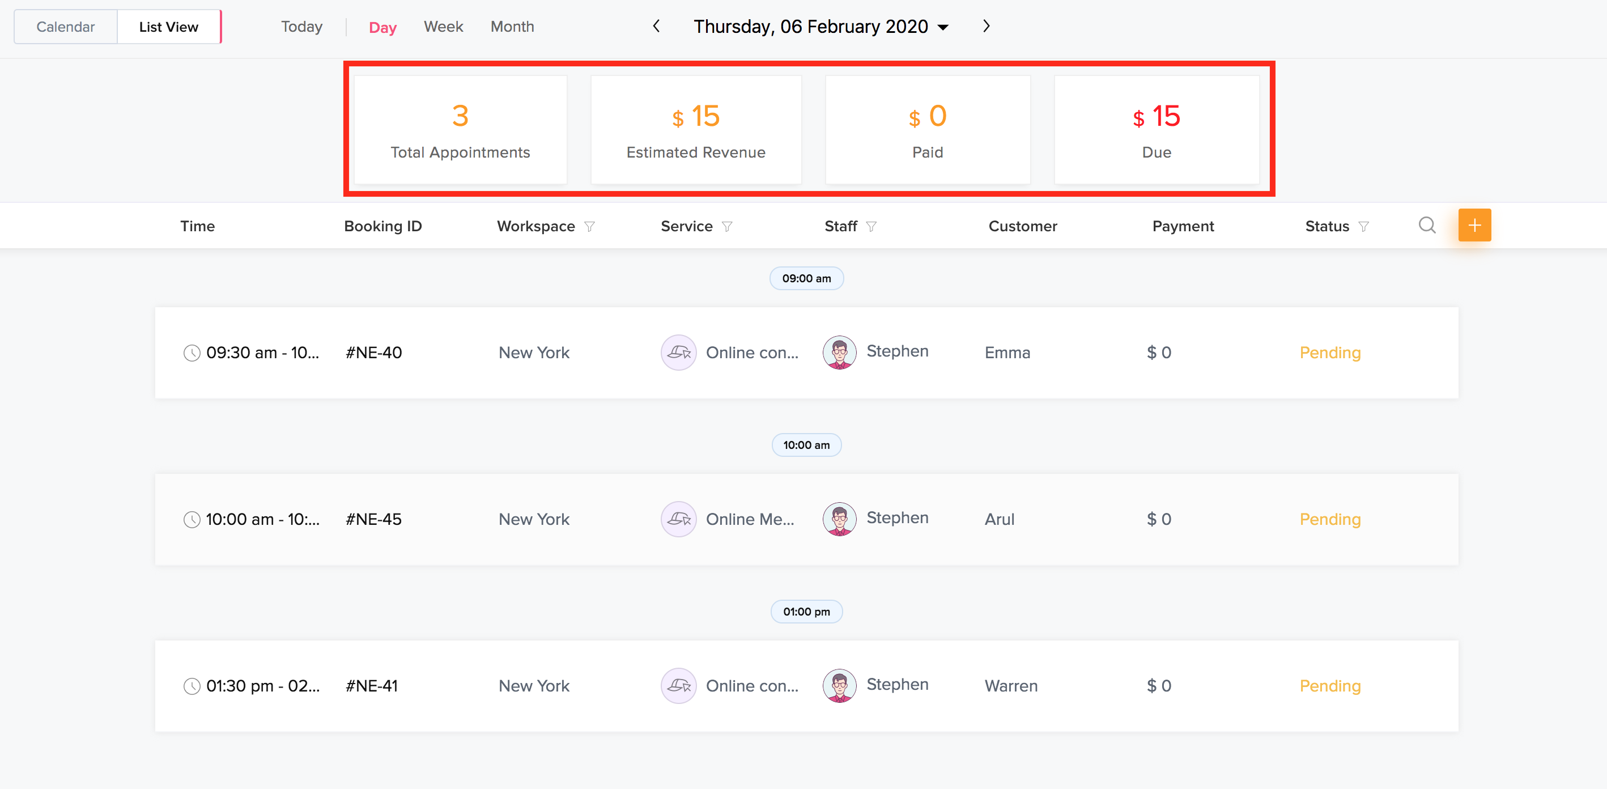Click the orange plus add appointment button
The image size is (1607, 789).
click(x=1474, y=226)
